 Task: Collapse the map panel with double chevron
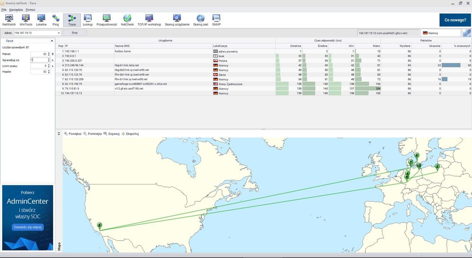[59, 133]
